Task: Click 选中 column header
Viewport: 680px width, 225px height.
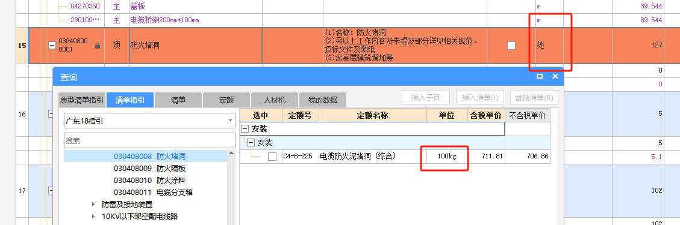Action: coord(261,115)
